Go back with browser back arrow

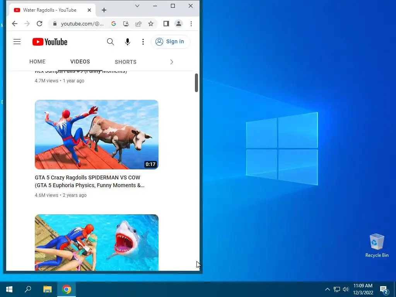(x=15, y=24)
